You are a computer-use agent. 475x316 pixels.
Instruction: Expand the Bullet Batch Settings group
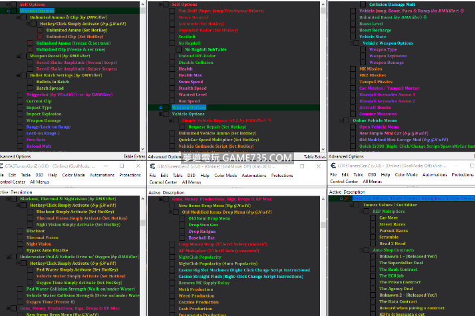(19, 75)
